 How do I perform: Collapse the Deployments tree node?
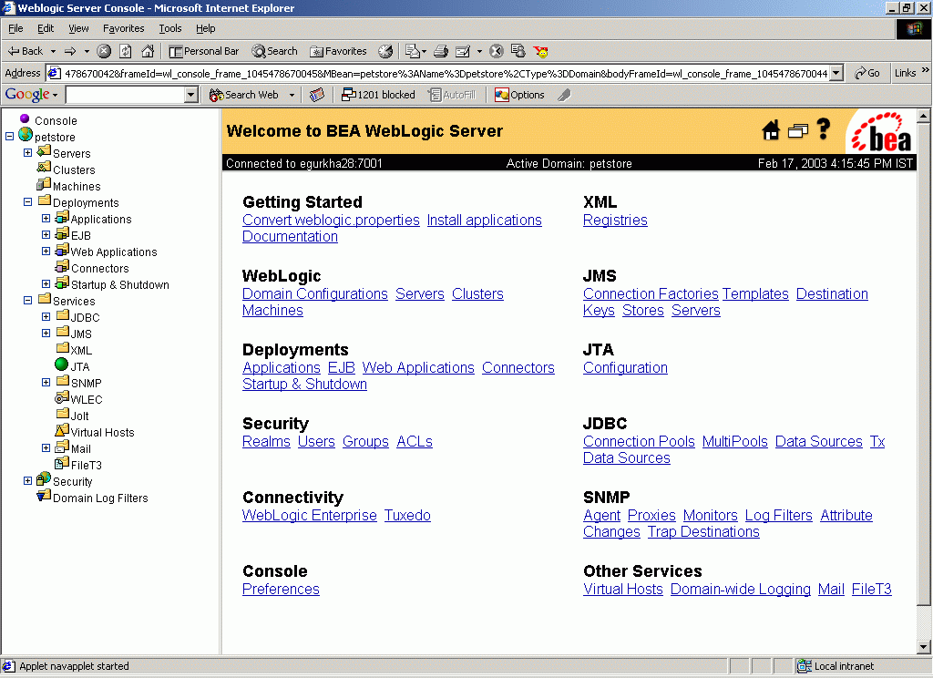(28, 201)
